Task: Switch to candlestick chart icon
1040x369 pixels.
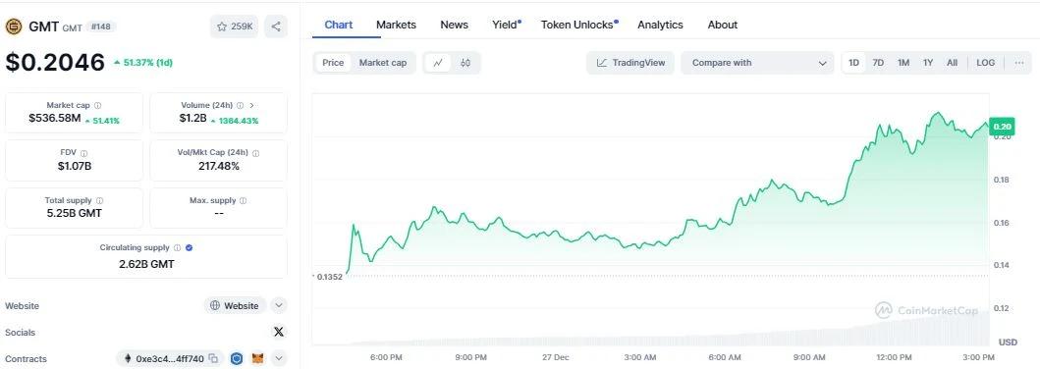Action: pyautogui.click(x=465, y=63)
